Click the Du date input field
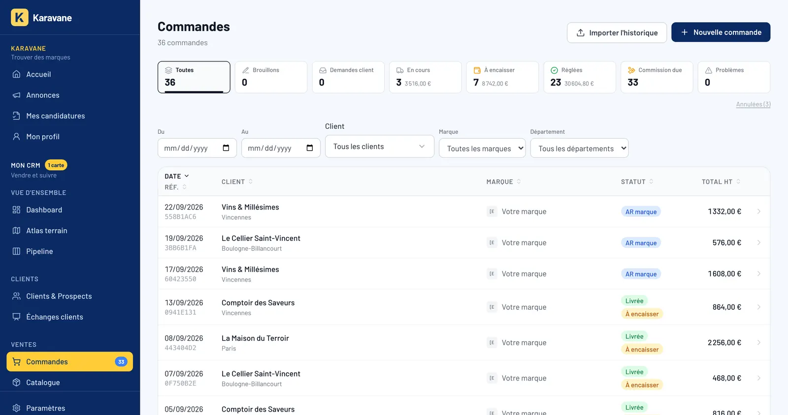Screen dimensions: 788x415 click(x=197, y=148)
